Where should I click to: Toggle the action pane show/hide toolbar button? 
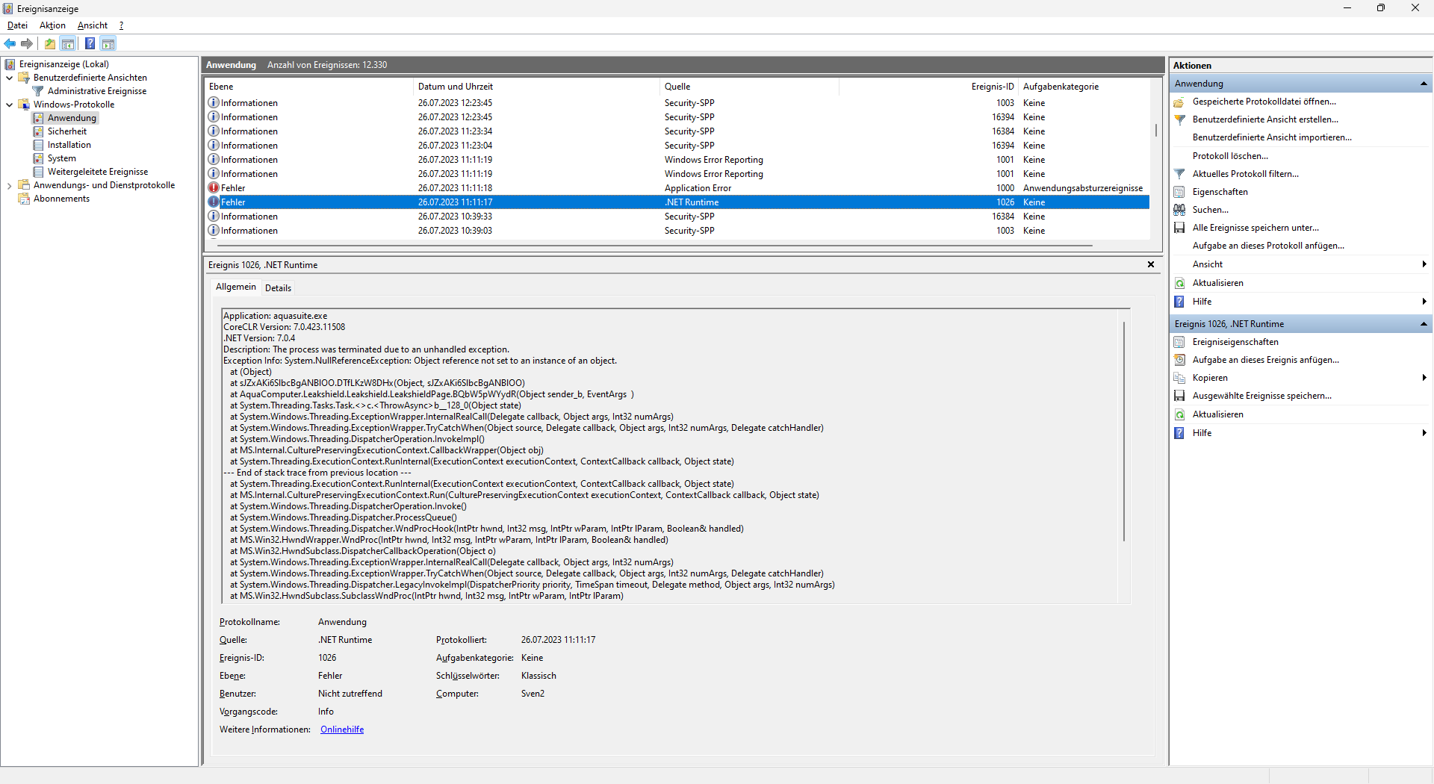coord(108,43)
